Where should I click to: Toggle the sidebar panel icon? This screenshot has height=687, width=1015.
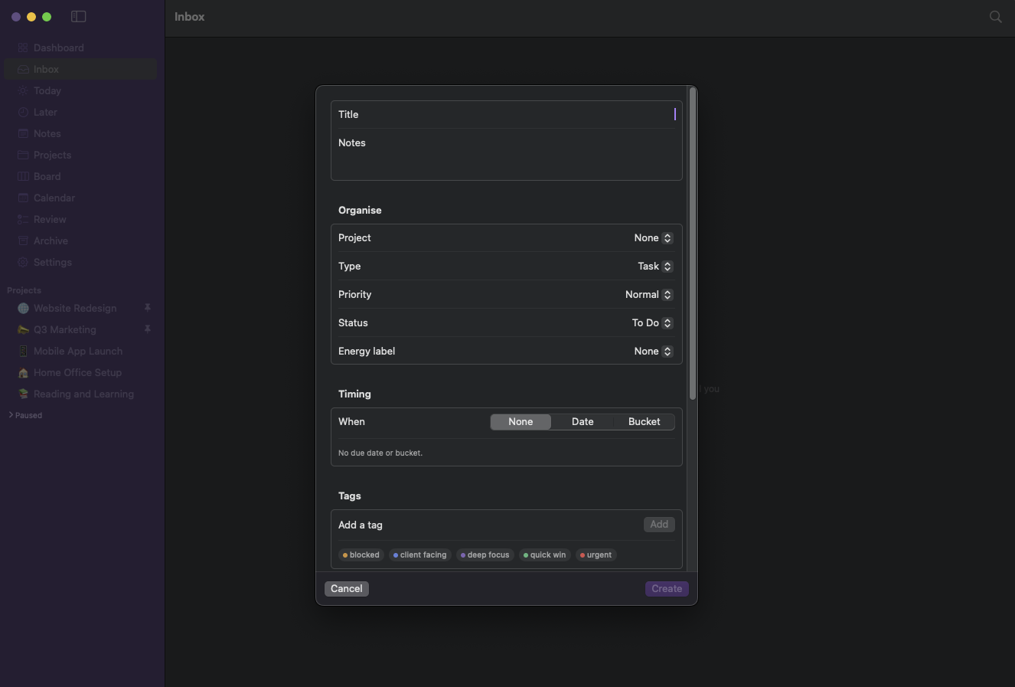coord(78,16)
